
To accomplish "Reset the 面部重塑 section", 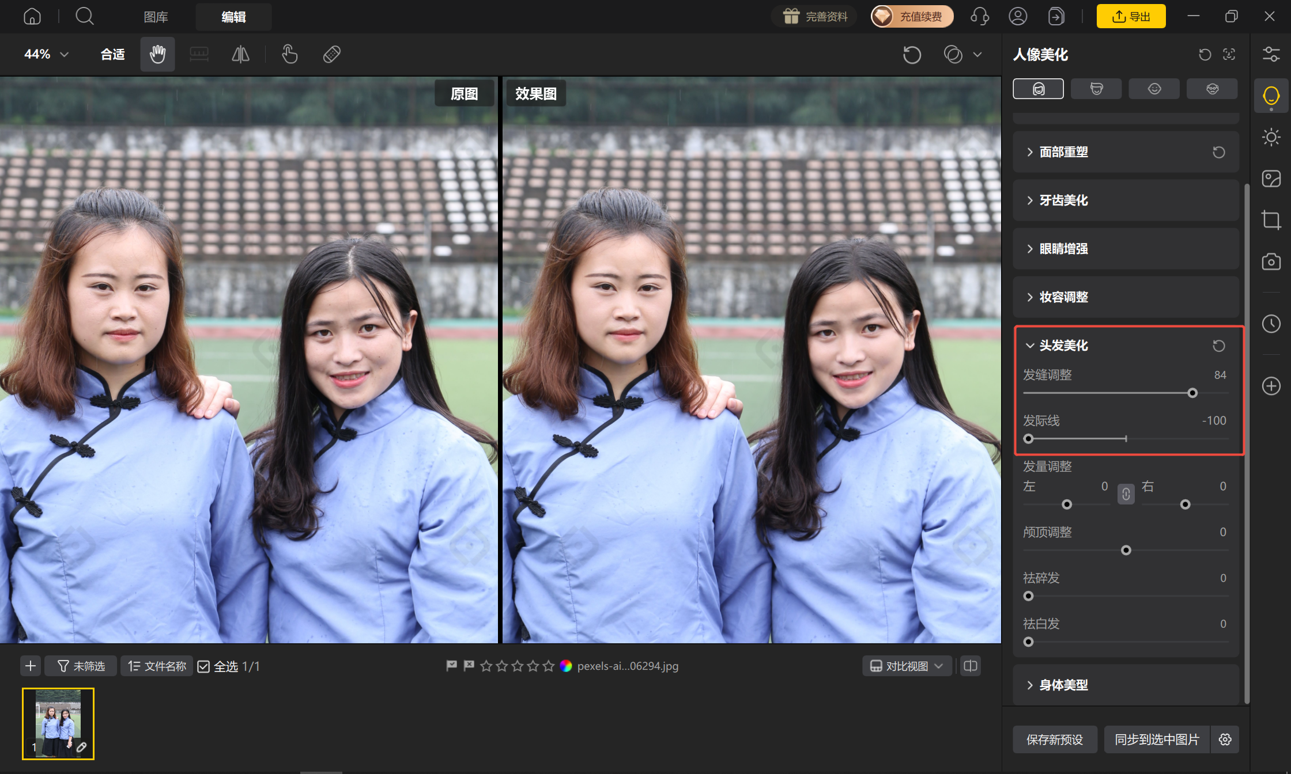I will (1219, 152).
